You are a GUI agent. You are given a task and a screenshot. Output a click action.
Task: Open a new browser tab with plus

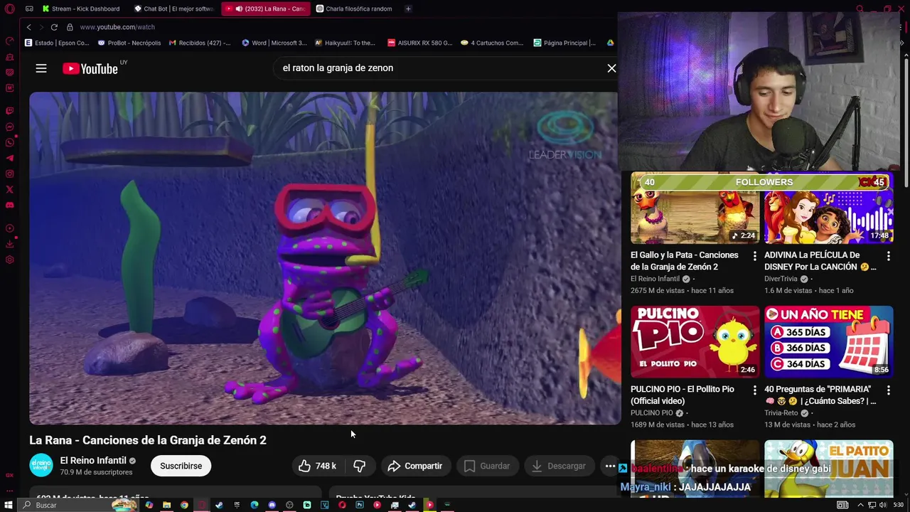408,9
